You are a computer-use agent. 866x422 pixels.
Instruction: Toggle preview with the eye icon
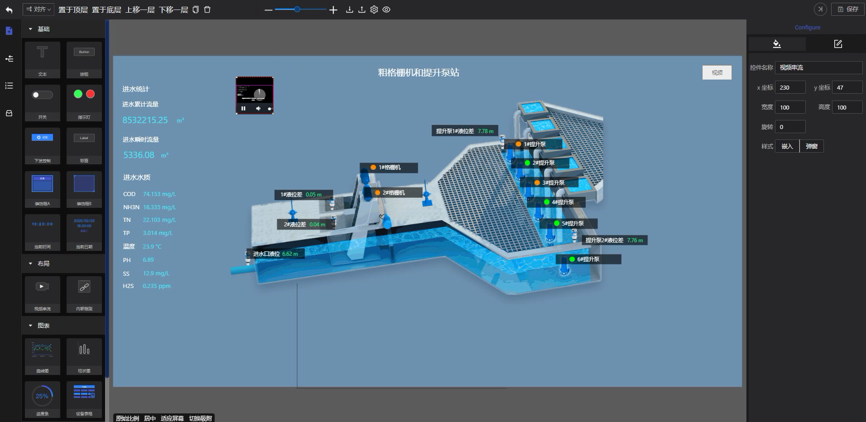[x=386, y=10]
